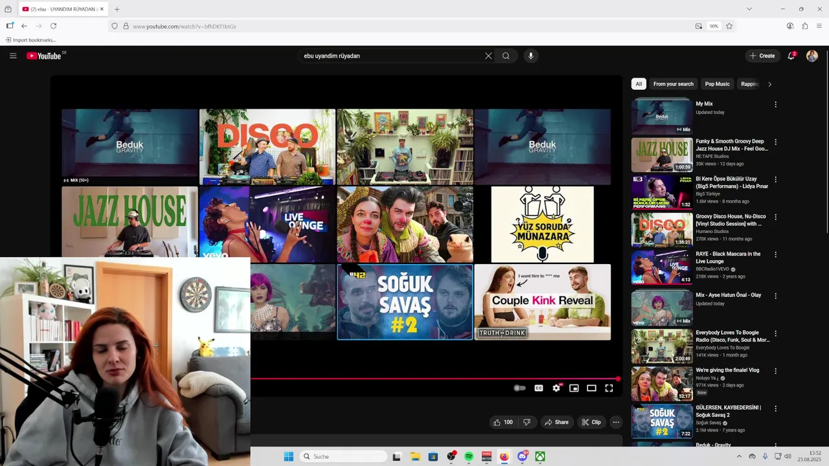Open player settings gear
This screenshot has width=829, height=466.
(556, 388)
